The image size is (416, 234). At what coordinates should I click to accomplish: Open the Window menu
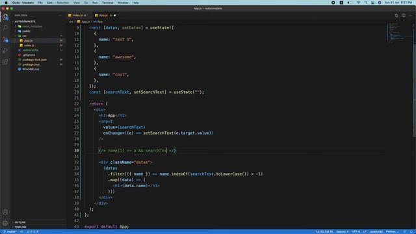123,3
